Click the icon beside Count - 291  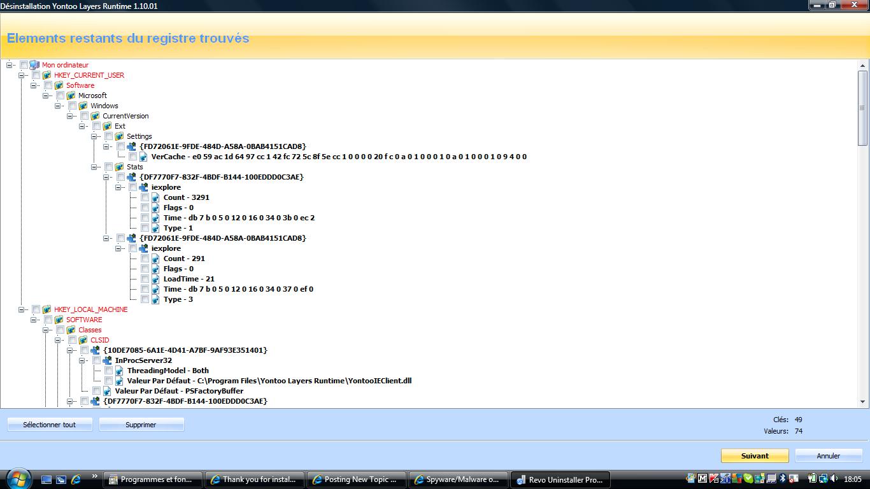point(155,259)
